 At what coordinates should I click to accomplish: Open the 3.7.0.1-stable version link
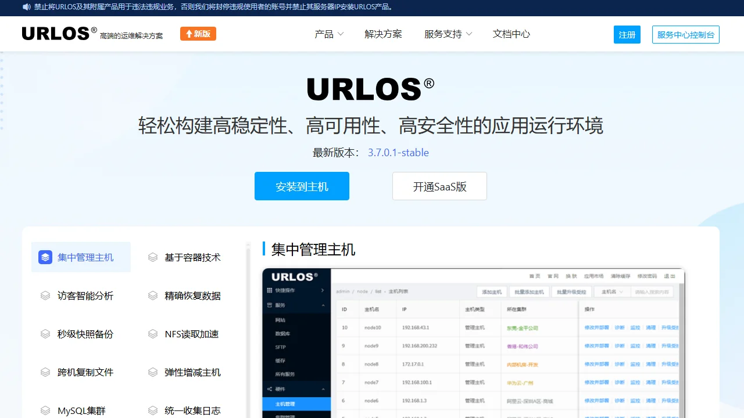click(x=398, y=153)
